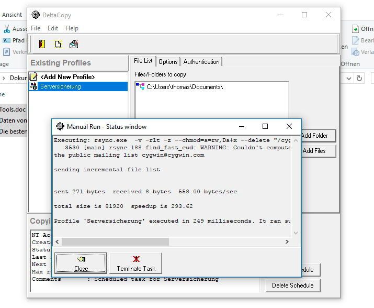
Task: Select the C:\Users\thomas\Documents\ folder entry
Action: (185, 87)
